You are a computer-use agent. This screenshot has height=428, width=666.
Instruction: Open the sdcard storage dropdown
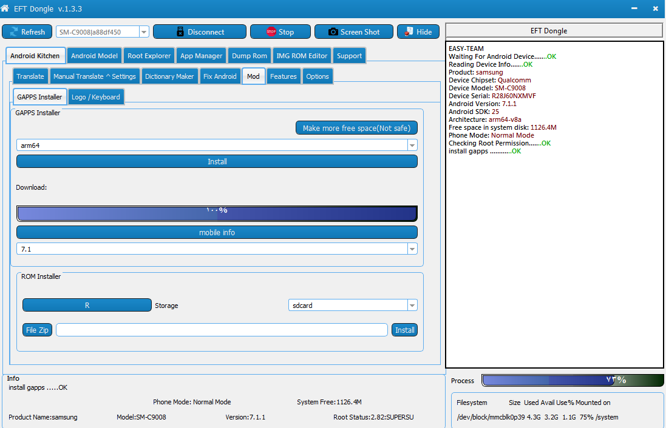point(353,306)
